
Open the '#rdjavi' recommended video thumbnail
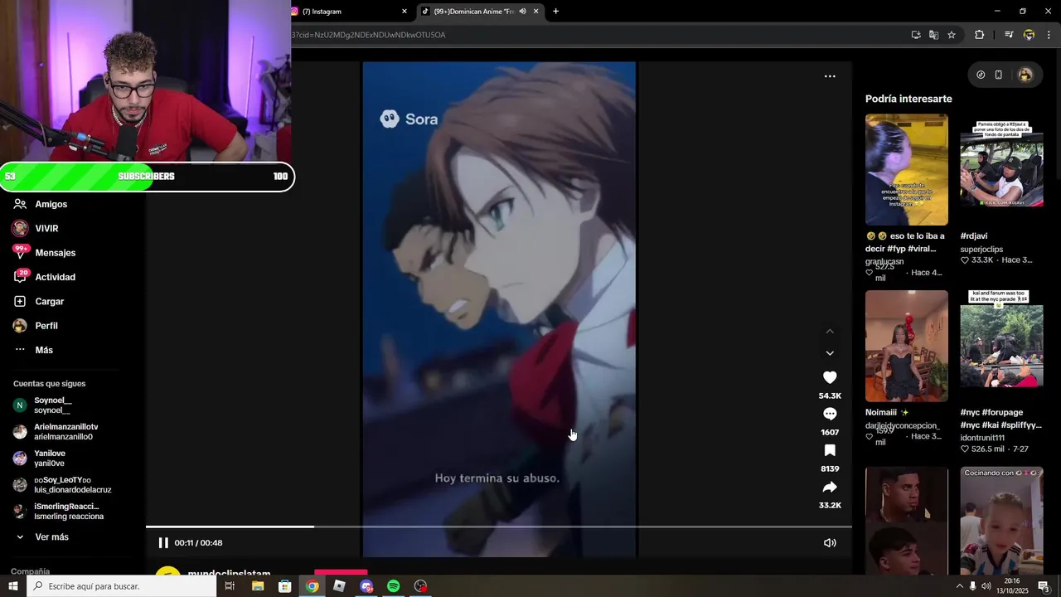(x=1001, y=169)
